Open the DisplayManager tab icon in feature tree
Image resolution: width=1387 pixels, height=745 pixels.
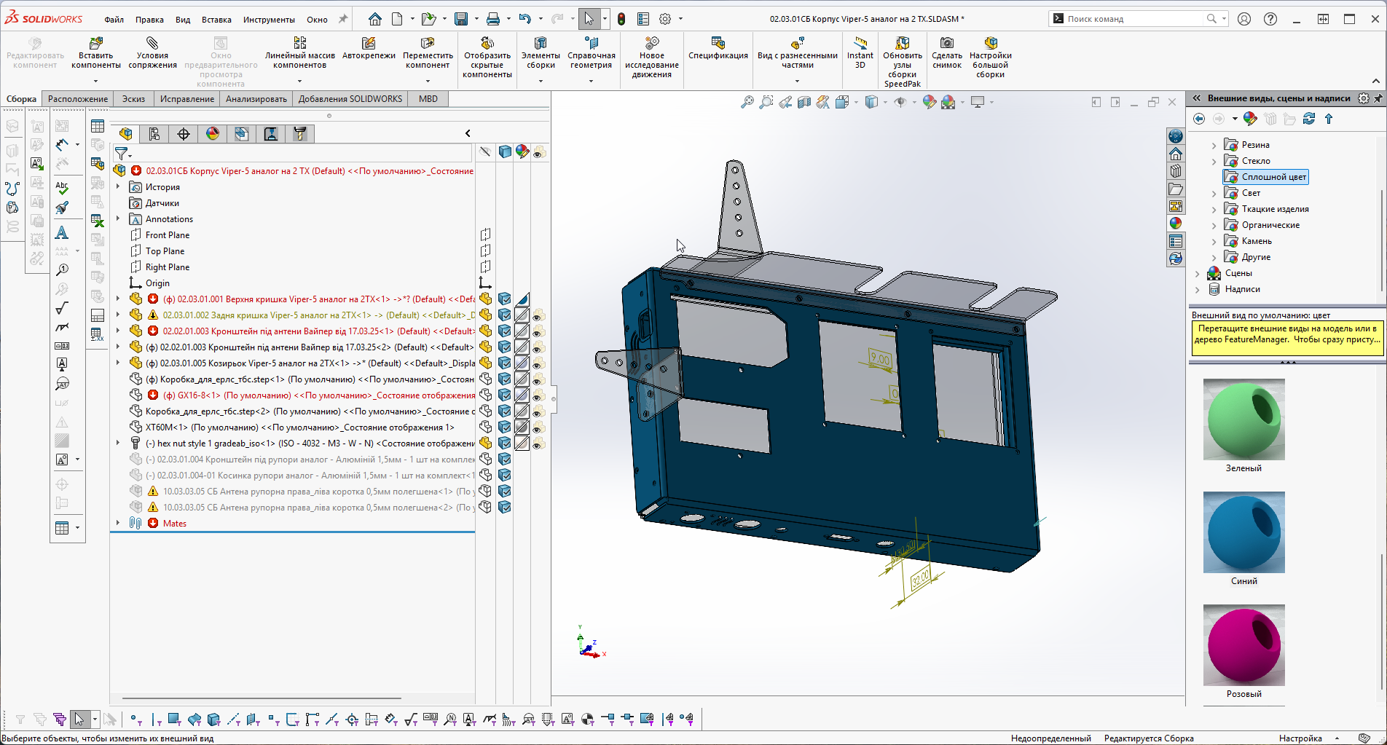pos(213,133)
